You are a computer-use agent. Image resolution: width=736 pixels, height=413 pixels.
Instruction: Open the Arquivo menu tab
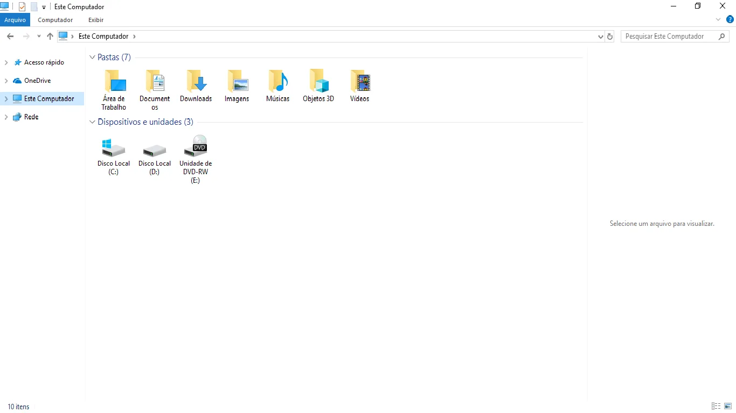click(x=15, y=20)
